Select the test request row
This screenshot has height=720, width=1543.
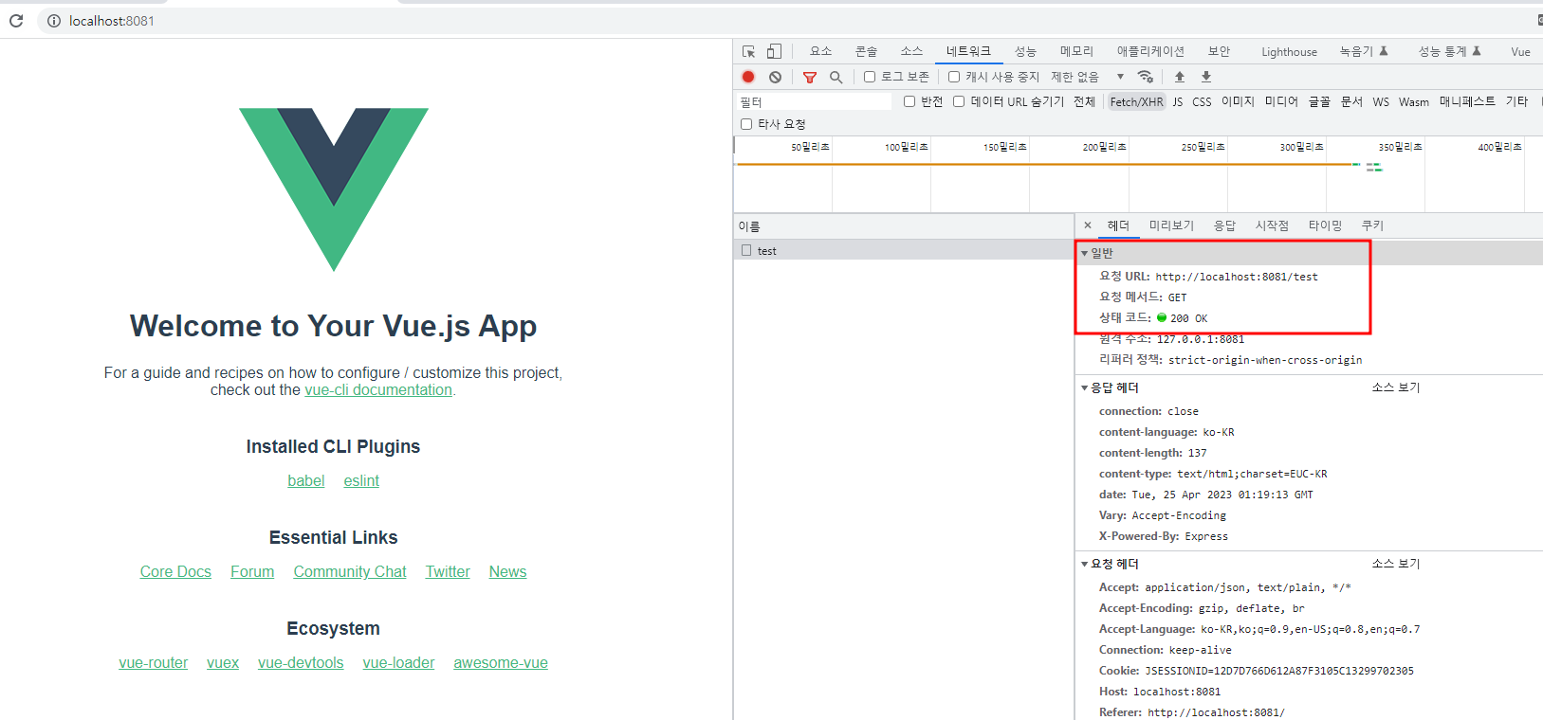904,251
